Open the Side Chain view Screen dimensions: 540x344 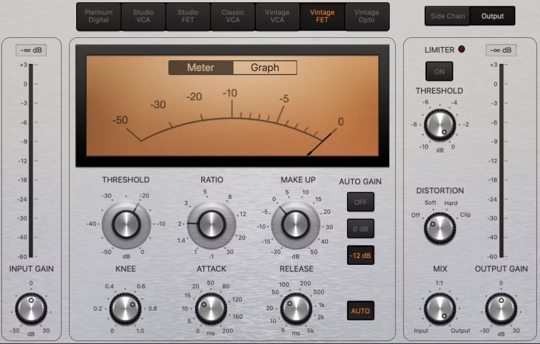447,16
